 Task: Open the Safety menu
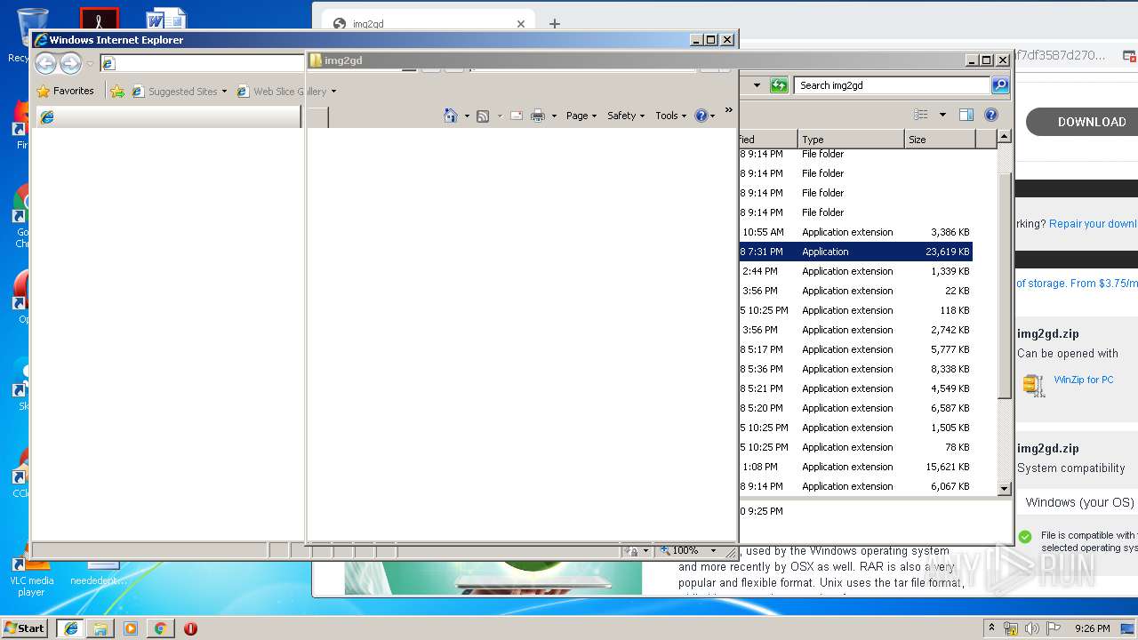[x=626, y=116]
